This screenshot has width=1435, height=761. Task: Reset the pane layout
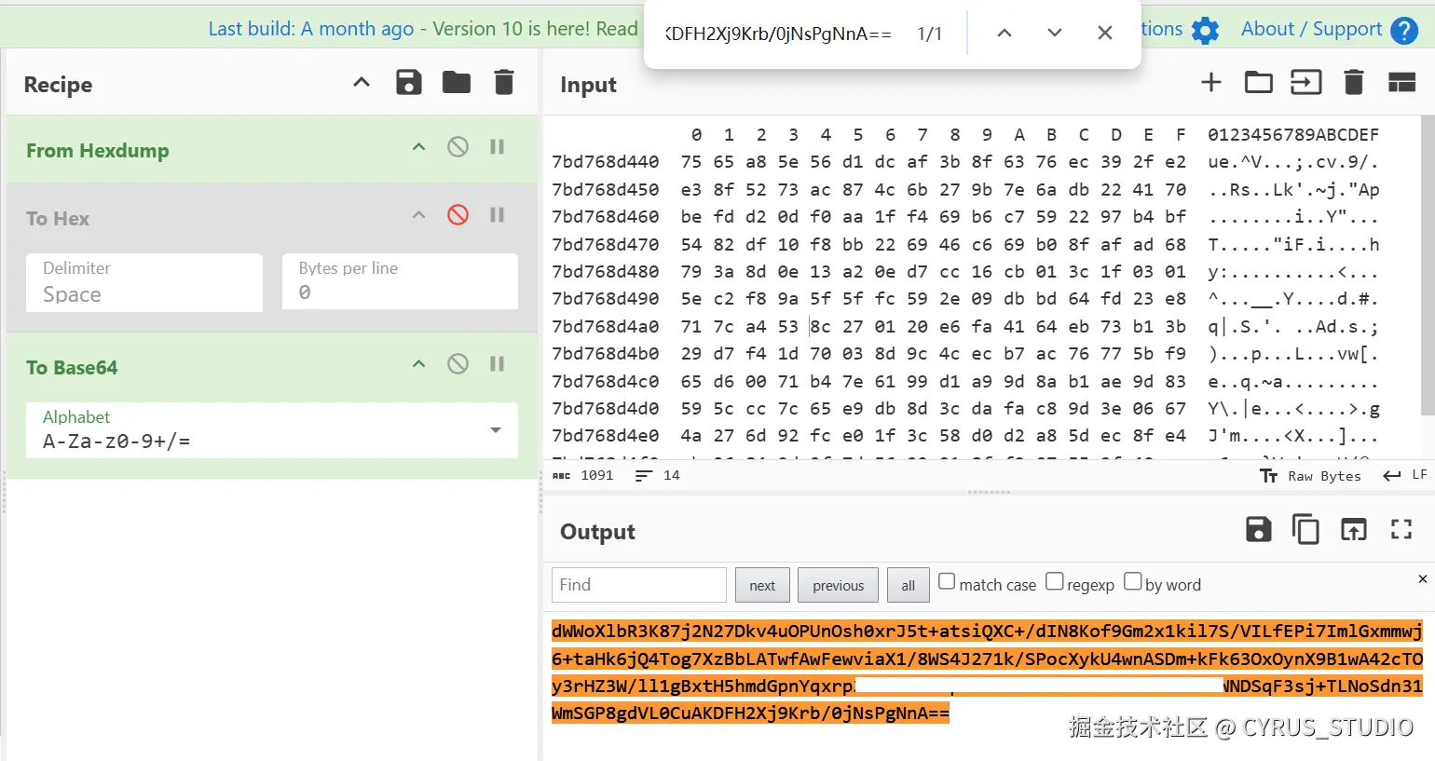1402,83
